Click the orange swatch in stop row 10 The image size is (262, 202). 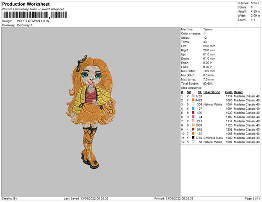point(193,133)
